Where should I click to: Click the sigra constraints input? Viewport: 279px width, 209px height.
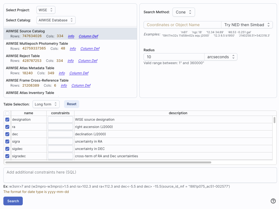click(x=60, y=141)
